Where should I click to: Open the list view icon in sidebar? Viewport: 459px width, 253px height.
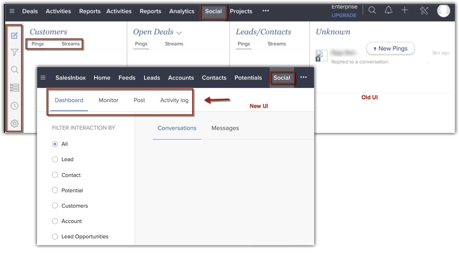pos(14,87)
